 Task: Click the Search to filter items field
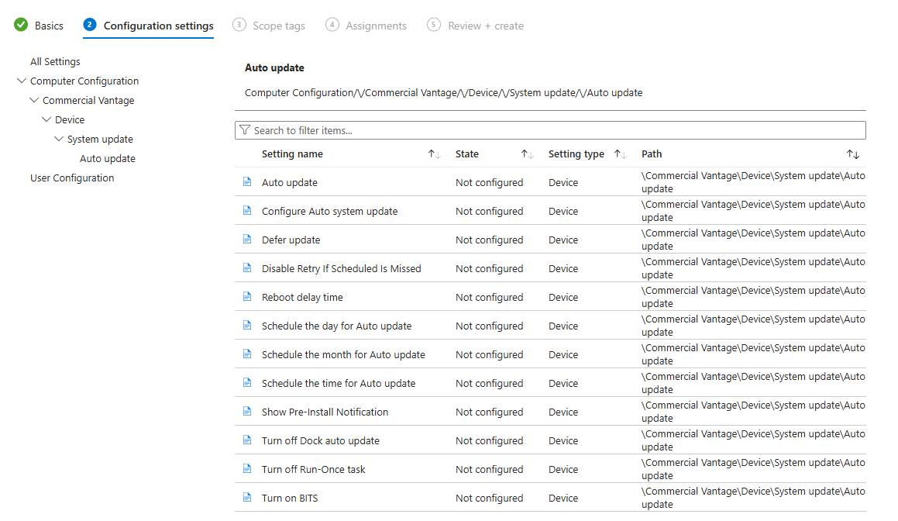coord(550,130)
